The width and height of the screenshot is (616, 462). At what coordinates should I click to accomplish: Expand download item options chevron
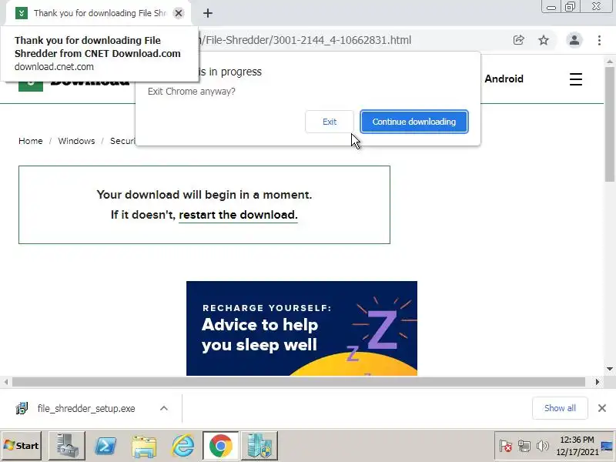point(164,409)
